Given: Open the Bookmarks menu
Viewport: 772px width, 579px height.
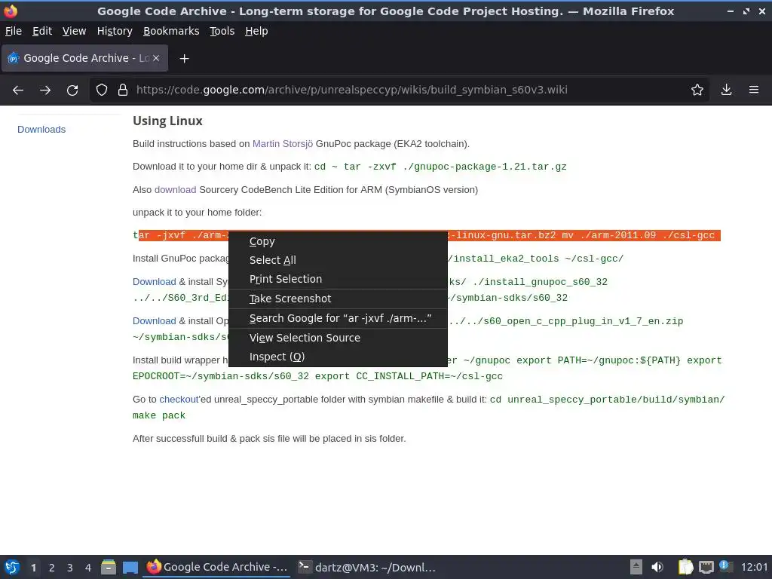Looking at the screenshot, I should point(171,31).
